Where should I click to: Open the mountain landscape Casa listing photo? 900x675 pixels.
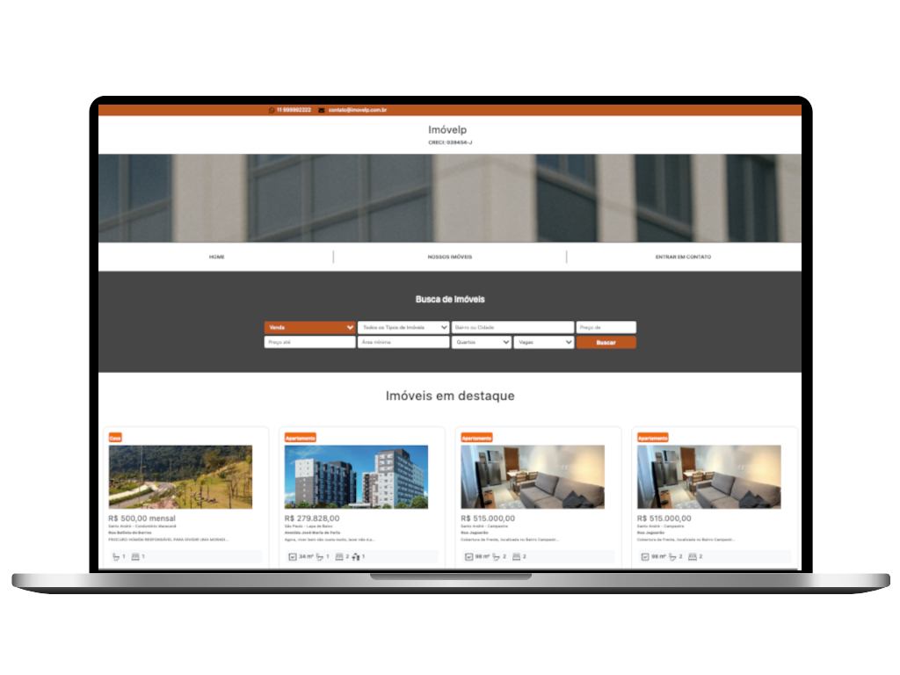(x=180, y=476)
